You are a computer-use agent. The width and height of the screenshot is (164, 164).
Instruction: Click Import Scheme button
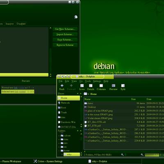(x=65, y=34)
